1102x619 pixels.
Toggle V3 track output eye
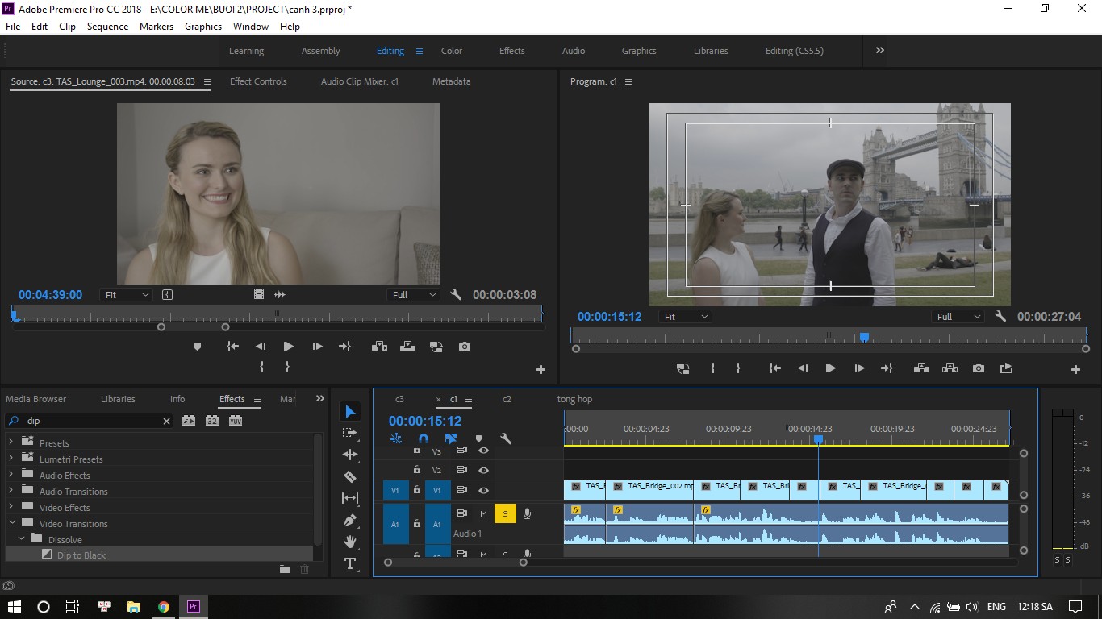pos(483,451)
